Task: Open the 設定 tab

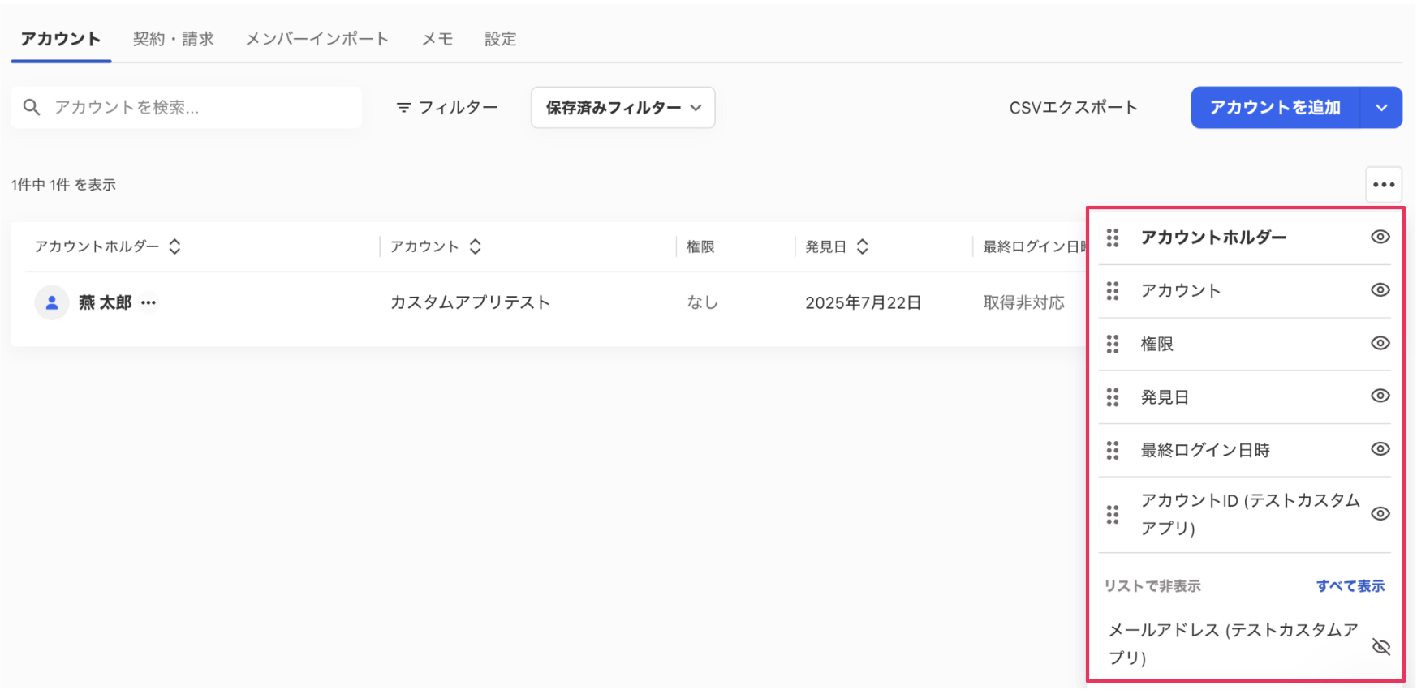Action: (x=501, y=39)
